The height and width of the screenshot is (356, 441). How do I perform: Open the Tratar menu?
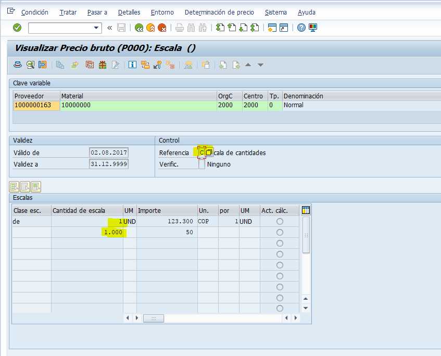point(68,12)
